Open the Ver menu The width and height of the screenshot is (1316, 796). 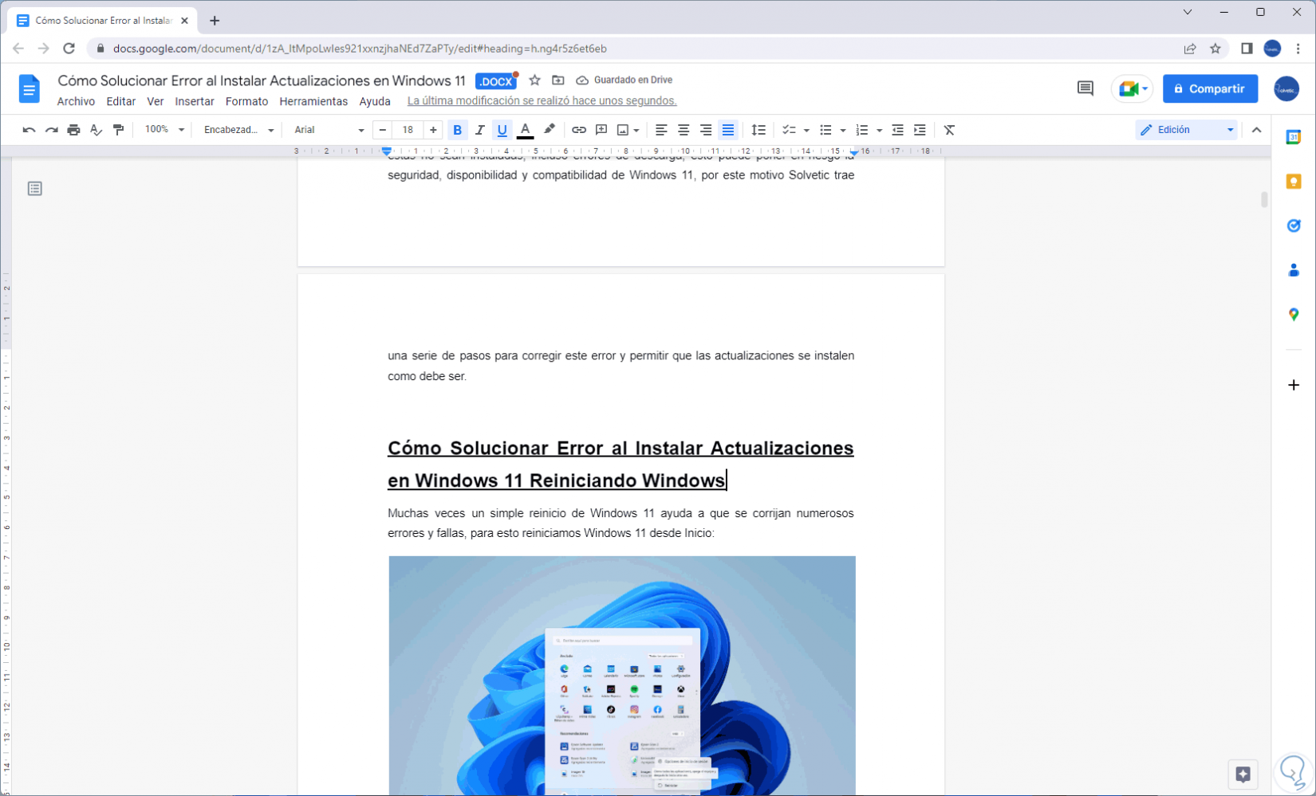tap(156, 101)
